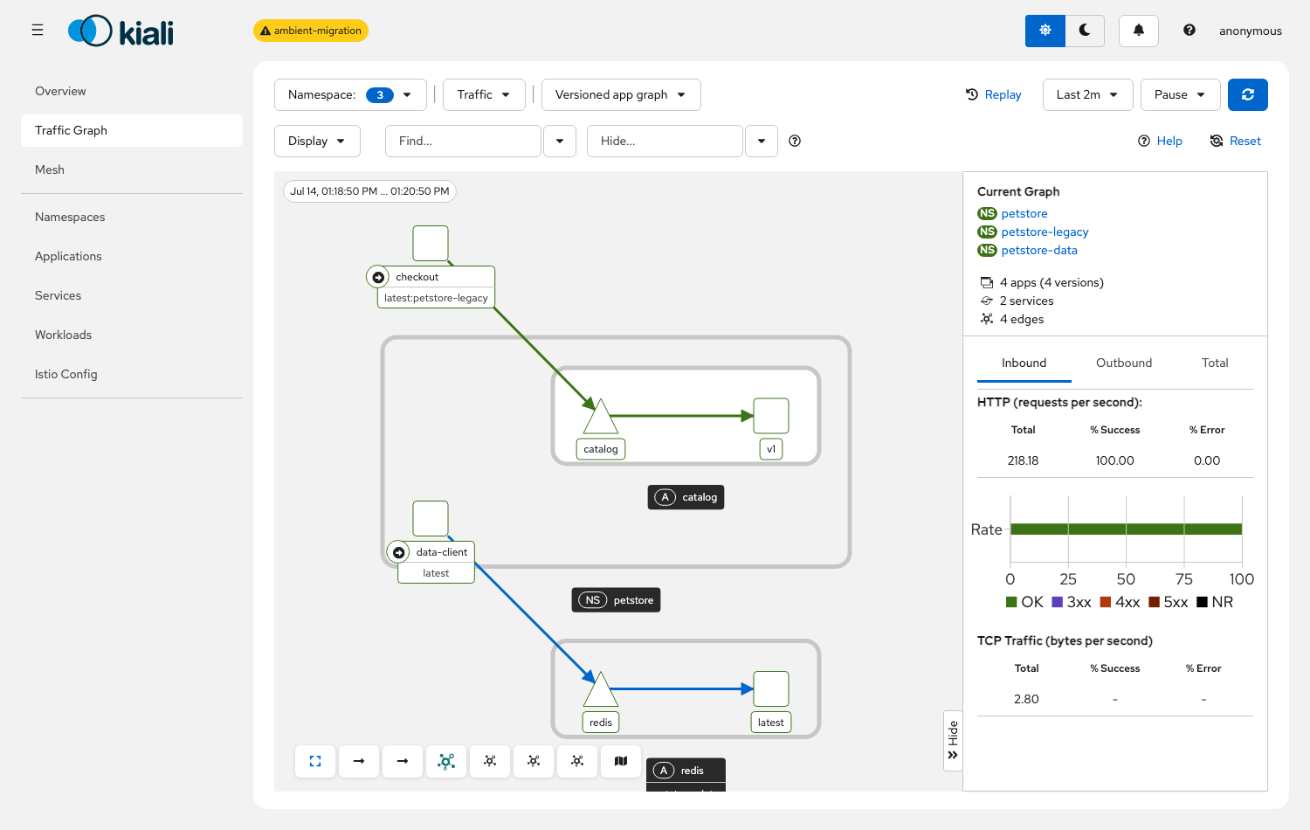Image resolution: width=1310 pixels, height=830 pixels.
Task: Focus the Hide... input field
Action: [665, 141]
